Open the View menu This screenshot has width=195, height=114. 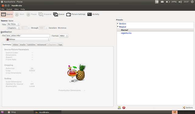(x=16, y=9)
